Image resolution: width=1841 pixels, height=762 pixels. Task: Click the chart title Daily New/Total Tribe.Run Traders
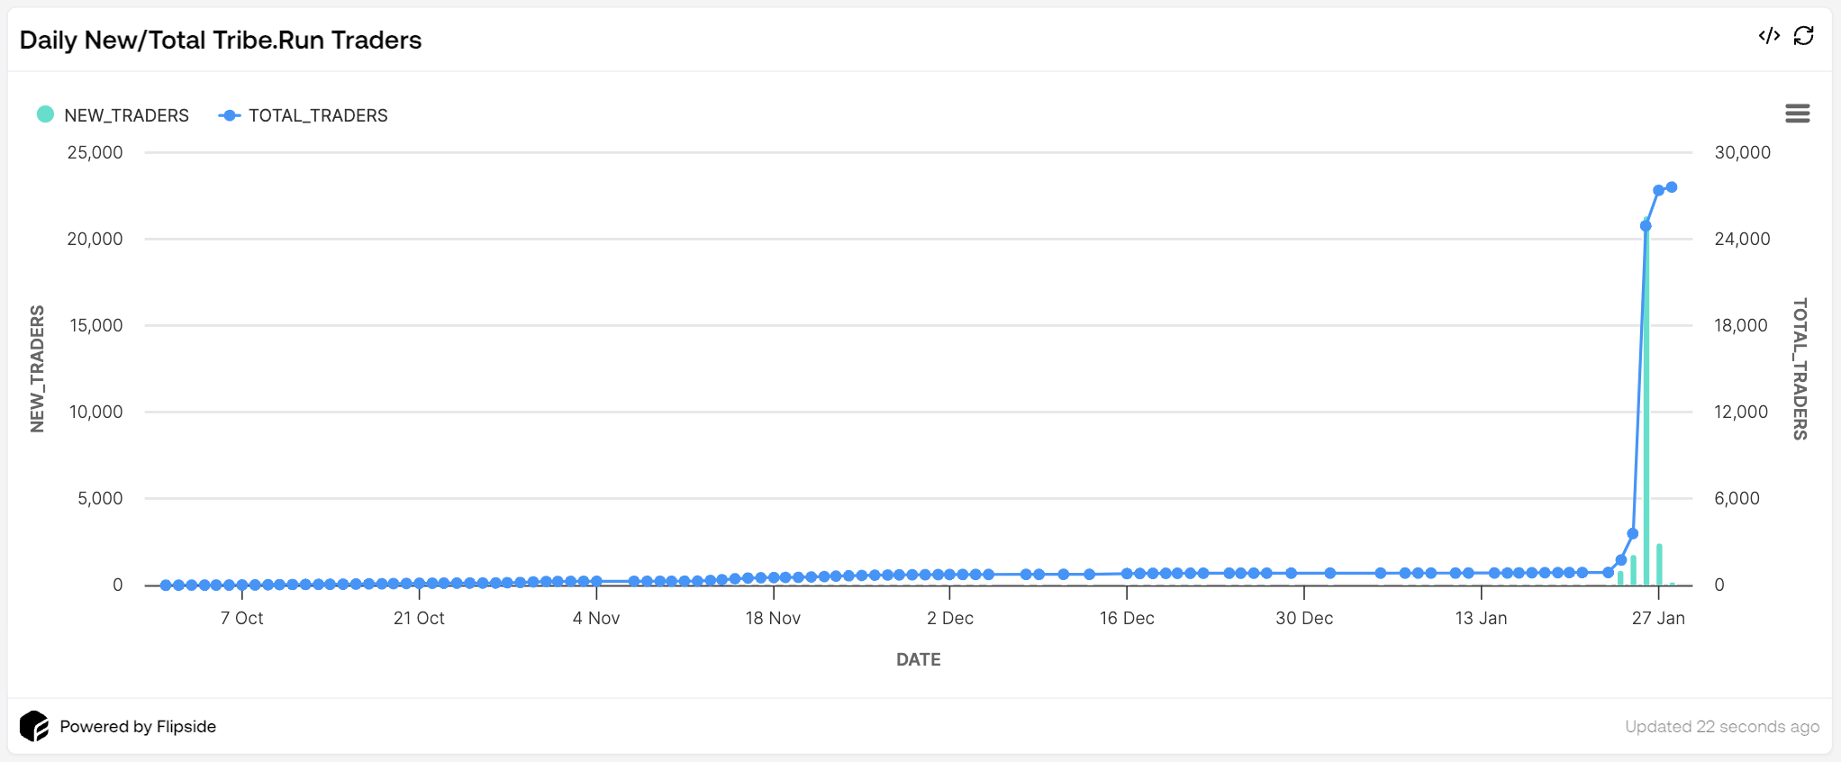click(x=221, y=41)
